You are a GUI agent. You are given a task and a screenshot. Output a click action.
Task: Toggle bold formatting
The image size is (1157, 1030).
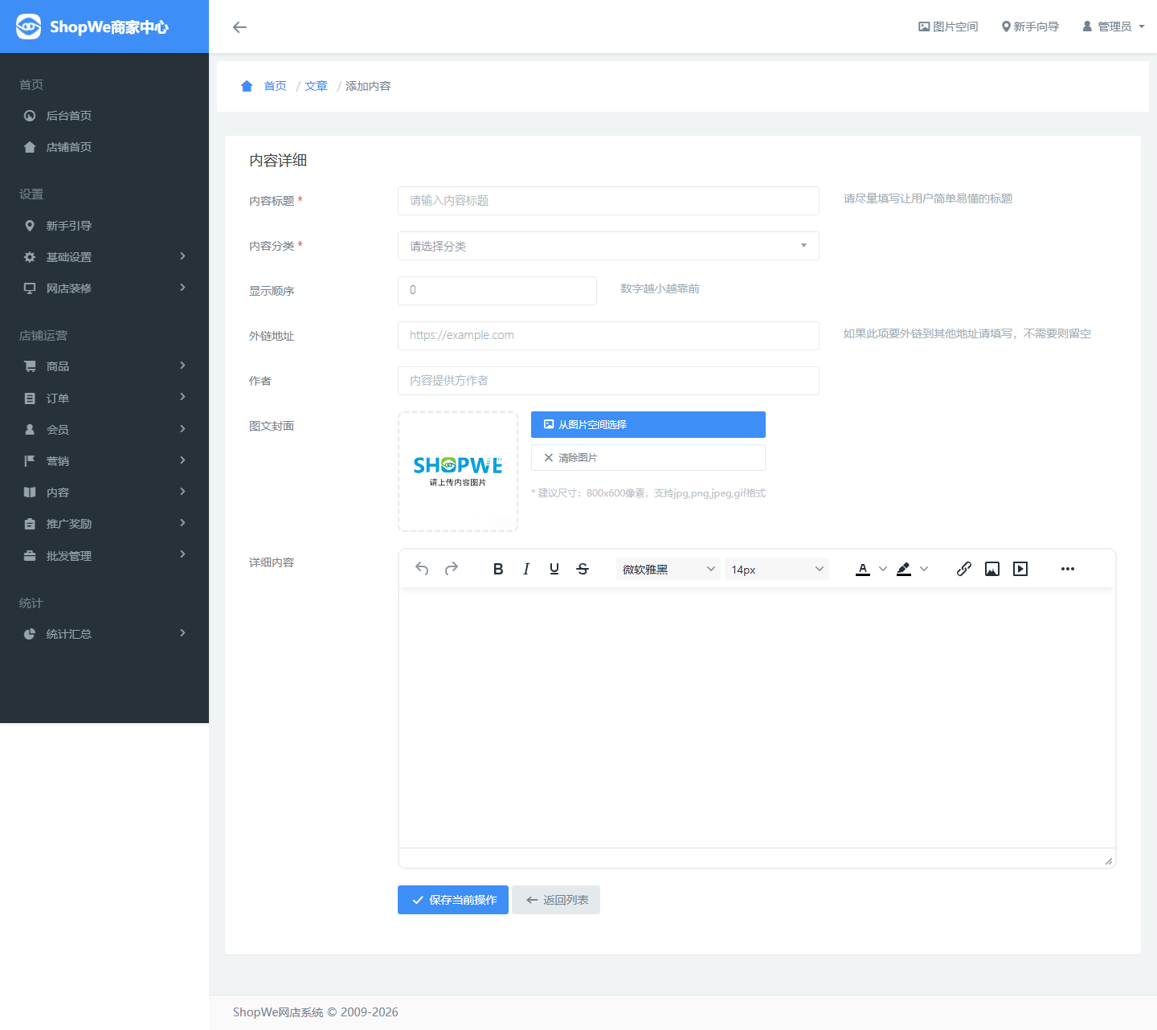point(498,569)
